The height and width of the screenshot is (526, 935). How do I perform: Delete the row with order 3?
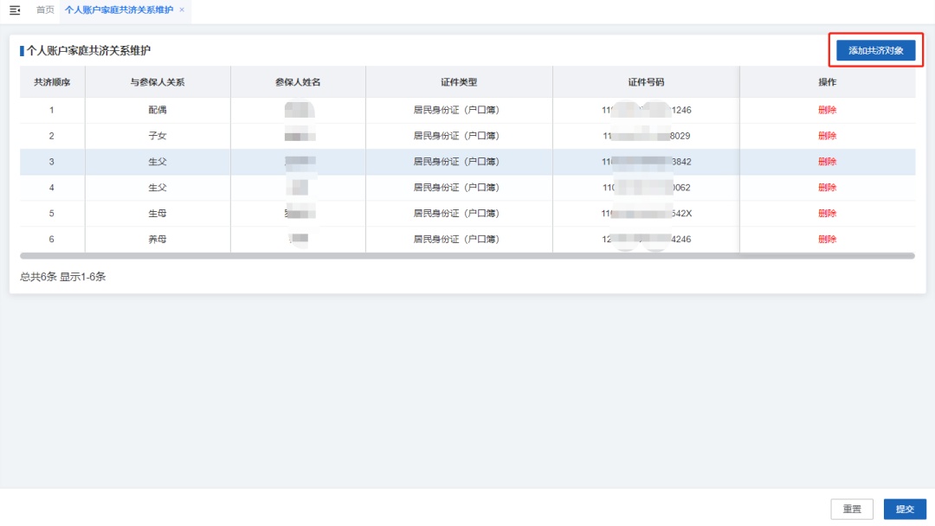click(x=827, y=162)
